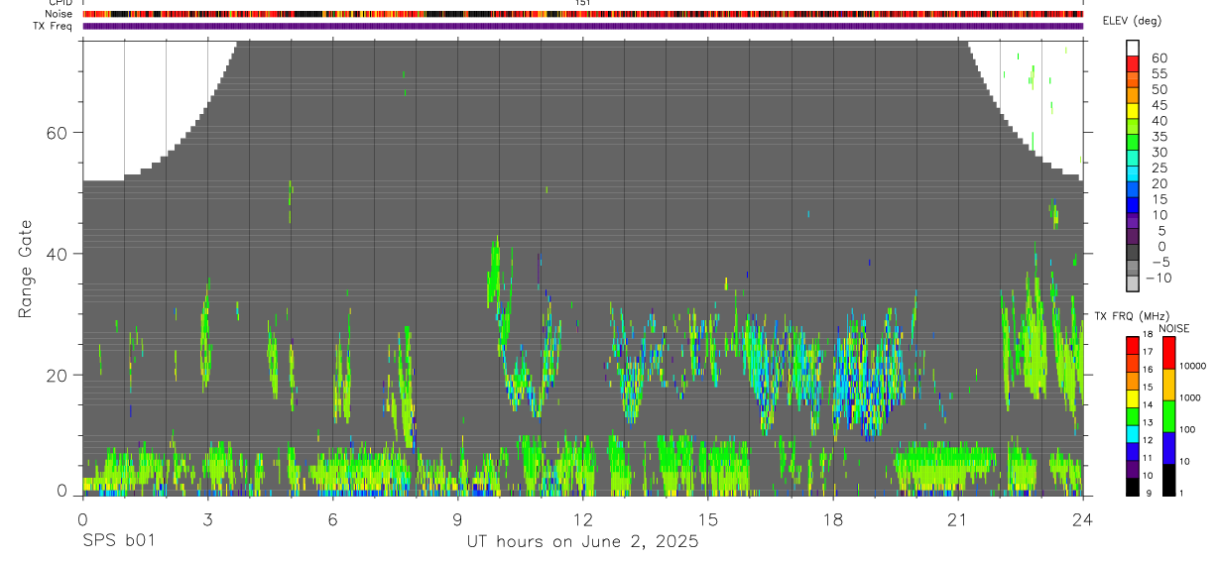Click hour tick '3' on the UT axis
1218x562 pixels.
pos(207,519)
